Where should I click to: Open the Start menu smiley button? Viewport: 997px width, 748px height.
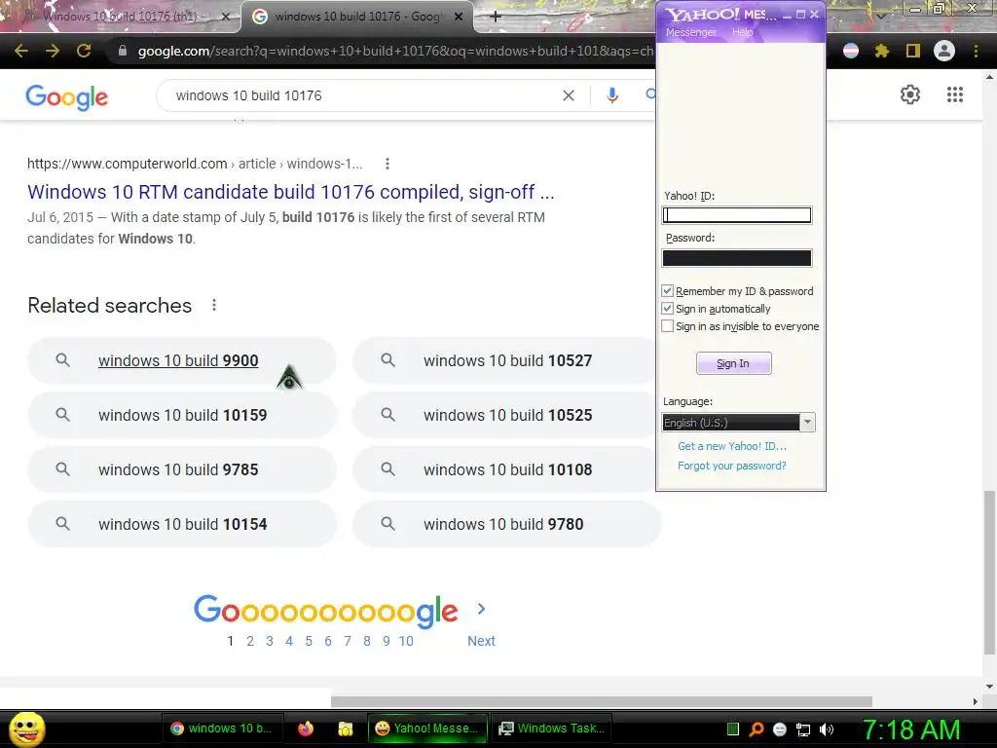pyautogui.click(x=26, y=729)
